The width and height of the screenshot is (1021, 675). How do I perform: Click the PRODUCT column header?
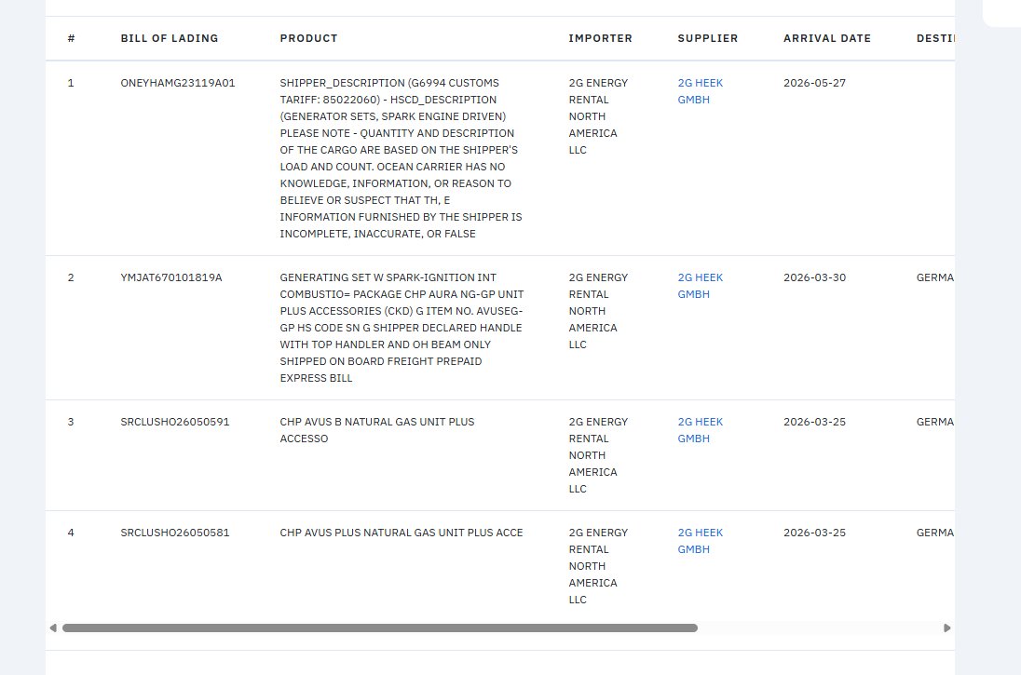[x=308, y=38]
